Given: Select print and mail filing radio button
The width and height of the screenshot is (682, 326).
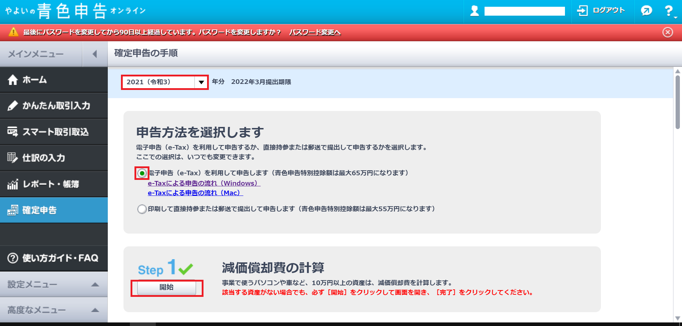Looking at the screenshot, I should click(142, 209).
